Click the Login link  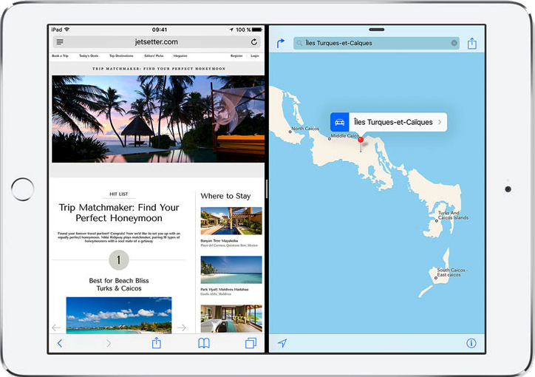click(255, 55)
